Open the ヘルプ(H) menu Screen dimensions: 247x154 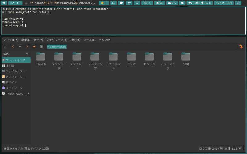coord(105,40)
